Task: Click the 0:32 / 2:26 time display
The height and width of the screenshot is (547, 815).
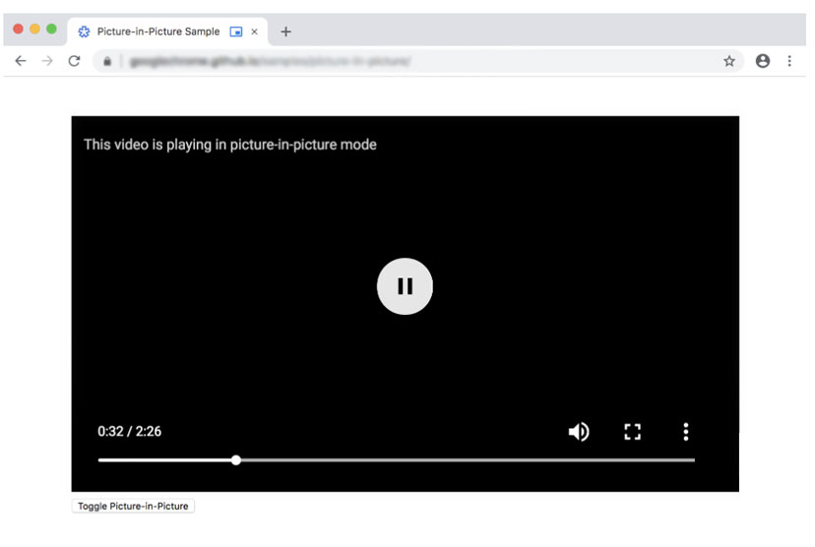Action: 129,431
